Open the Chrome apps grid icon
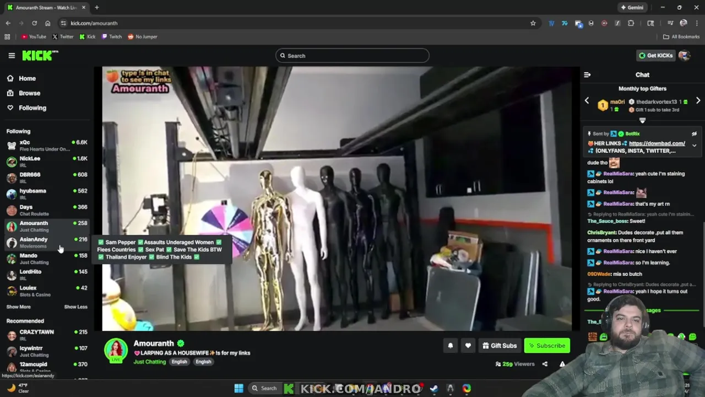705x397 pixels. point(7,36)
